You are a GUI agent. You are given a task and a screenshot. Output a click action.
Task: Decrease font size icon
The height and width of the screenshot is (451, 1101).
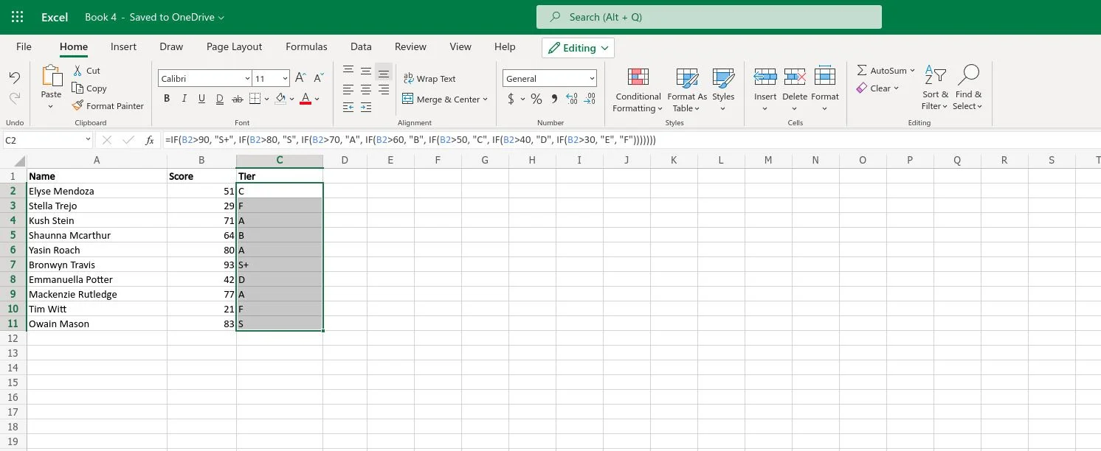click(x=319, y=78)
